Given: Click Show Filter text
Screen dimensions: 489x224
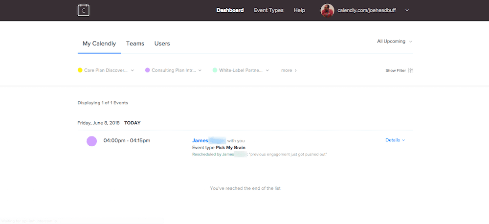Looking at the screenshot, I should coord(396,70).
